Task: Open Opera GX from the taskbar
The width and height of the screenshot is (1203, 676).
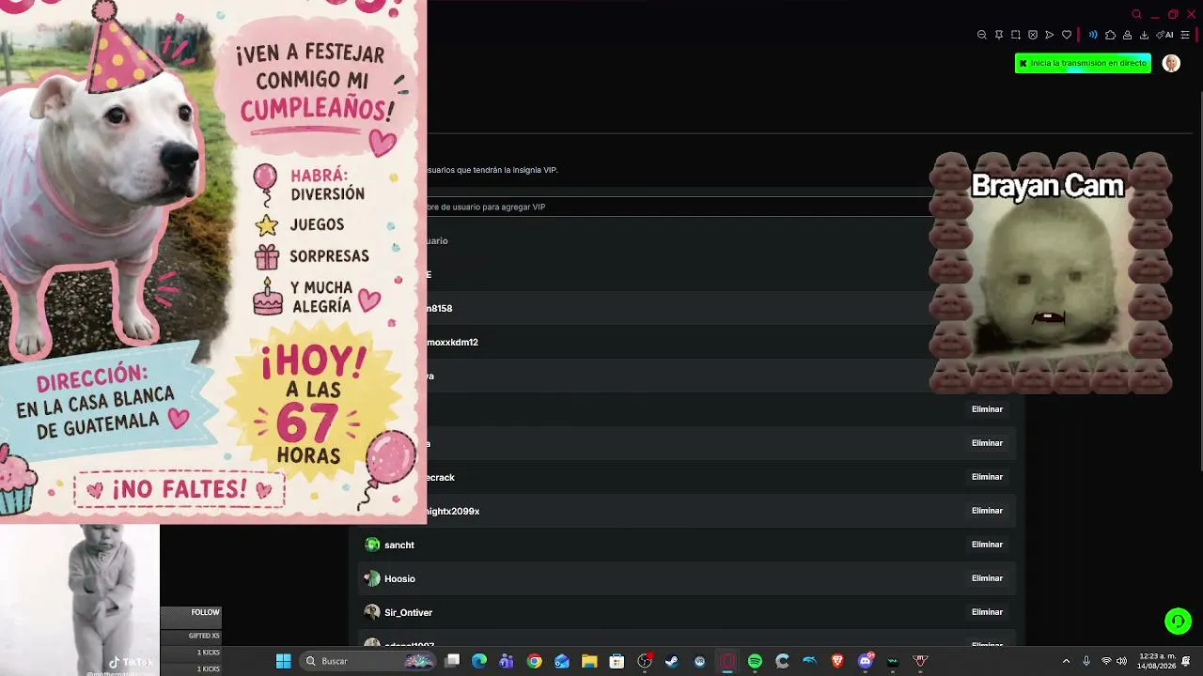Action: pos(727,661)
